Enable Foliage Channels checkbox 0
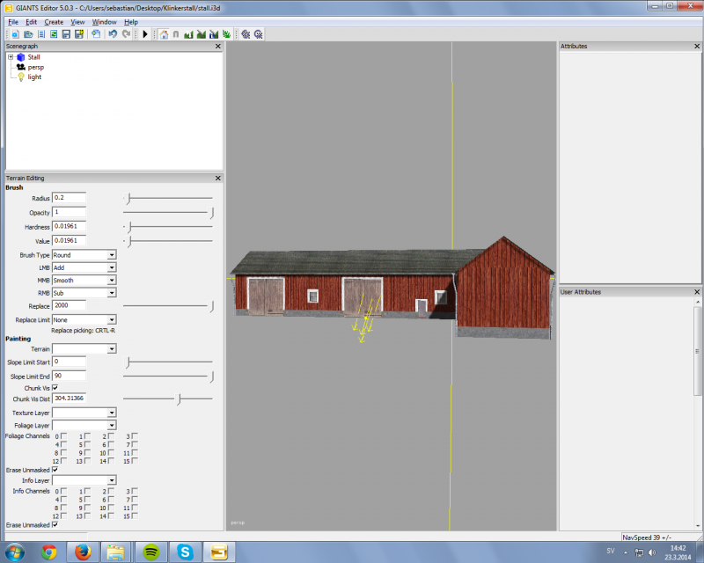704x563 pixels. [x=63, y=436]
